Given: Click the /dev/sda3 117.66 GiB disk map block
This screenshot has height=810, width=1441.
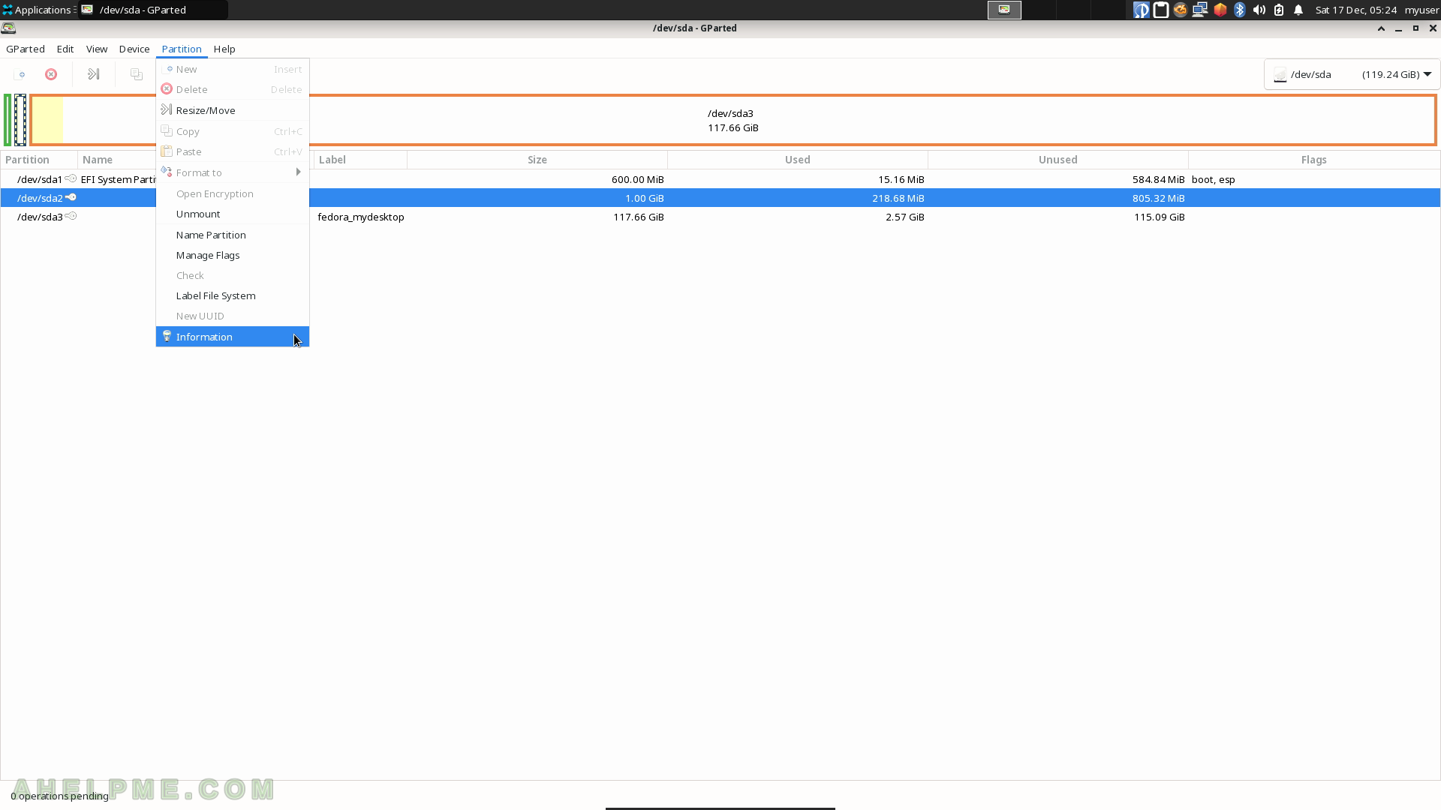Looking at the screenshot, I should 733,120.
